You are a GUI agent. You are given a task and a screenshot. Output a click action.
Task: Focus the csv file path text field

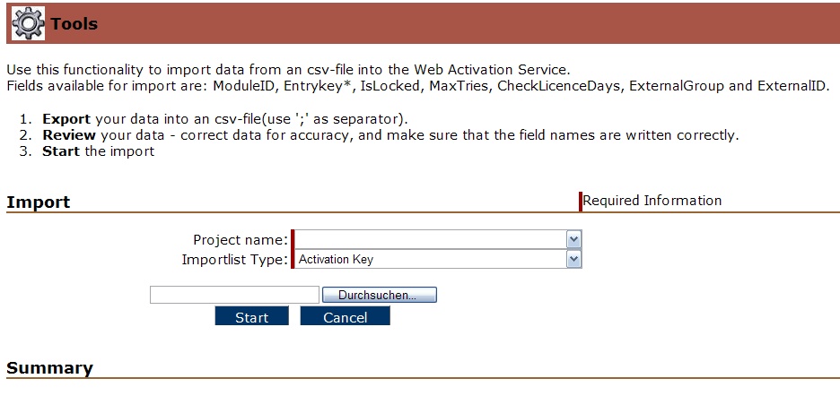(234, 295)
